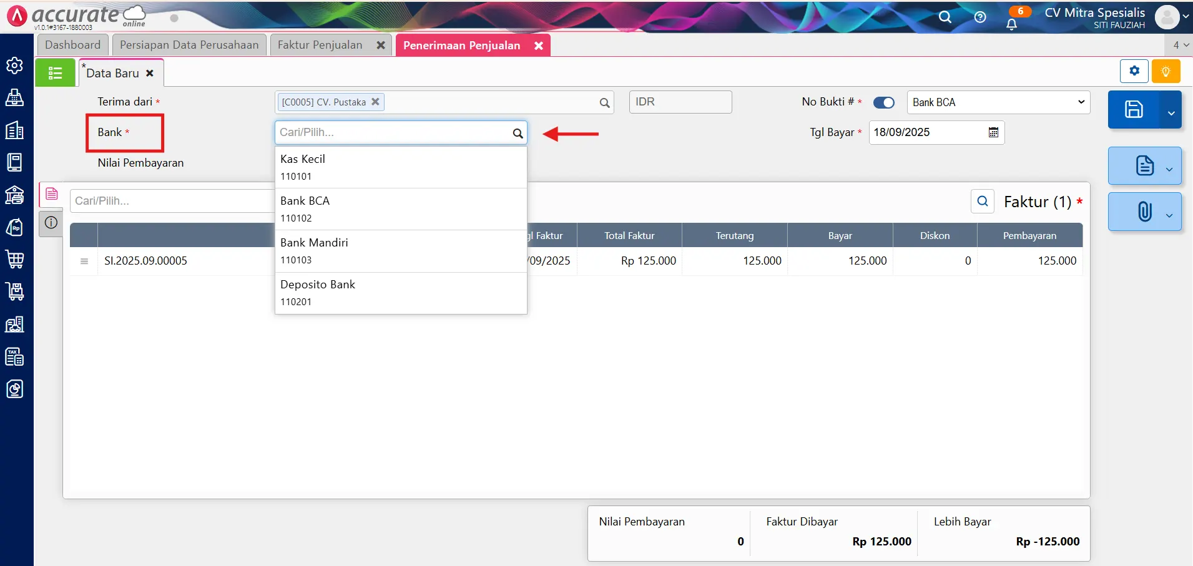This screenshot has height=566, width=1193.
Task: Switch to the Faktur Penjualan tab
Action: [x=320, y=45]
